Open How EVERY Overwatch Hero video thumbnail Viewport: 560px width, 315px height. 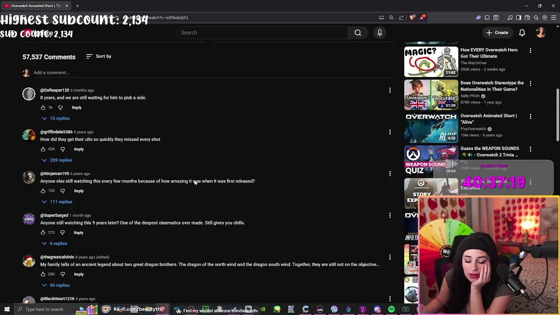431,62
